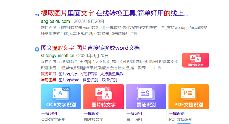Click the 广告 label on the fengyunsoft result
Viewport: 229px width, 124px height.
pos(157,68)
